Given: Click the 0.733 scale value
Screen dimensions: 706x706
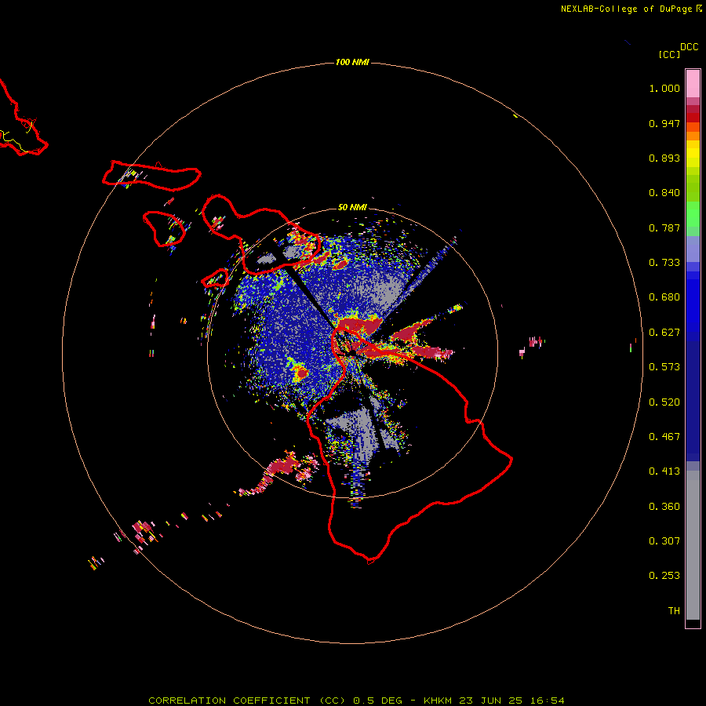Looking at the screenshot, I should click(664, 263).
